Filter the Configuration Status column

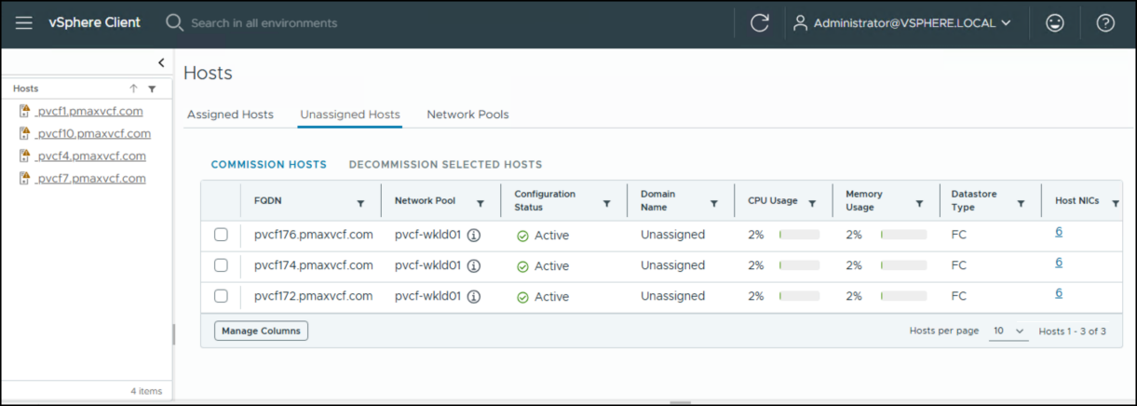click(606, 203)
